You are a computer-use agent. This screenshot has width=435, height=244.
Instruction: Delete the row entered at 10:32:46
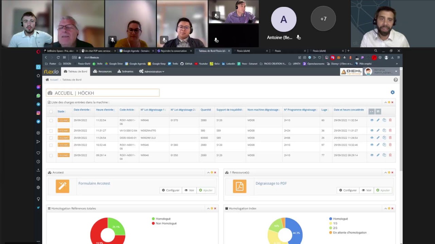(x=390, y=145)
